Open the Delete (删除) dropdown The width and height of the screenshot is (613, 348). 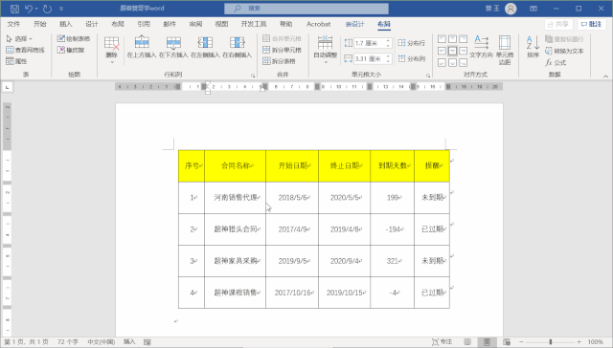(111, 50)
